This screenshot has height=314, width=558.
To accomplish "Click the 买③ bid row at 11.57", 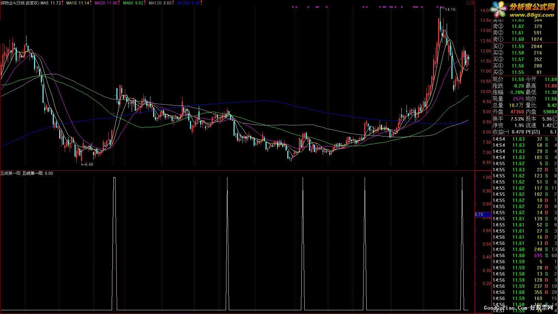I will 517,59.
